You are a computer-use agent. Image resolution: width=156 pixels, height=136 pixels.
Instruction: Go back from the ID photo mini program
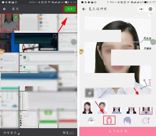coord(84,9)
